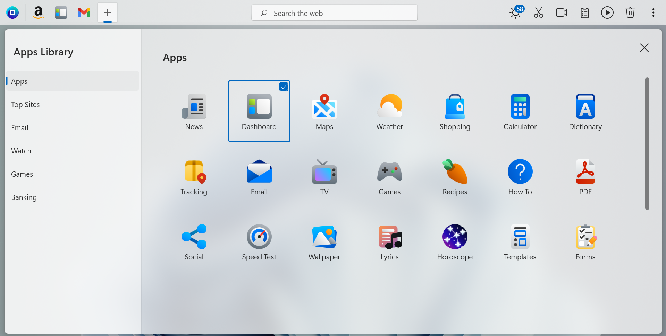Open the Maps app
666x336 pixels.
click(324, 111)
